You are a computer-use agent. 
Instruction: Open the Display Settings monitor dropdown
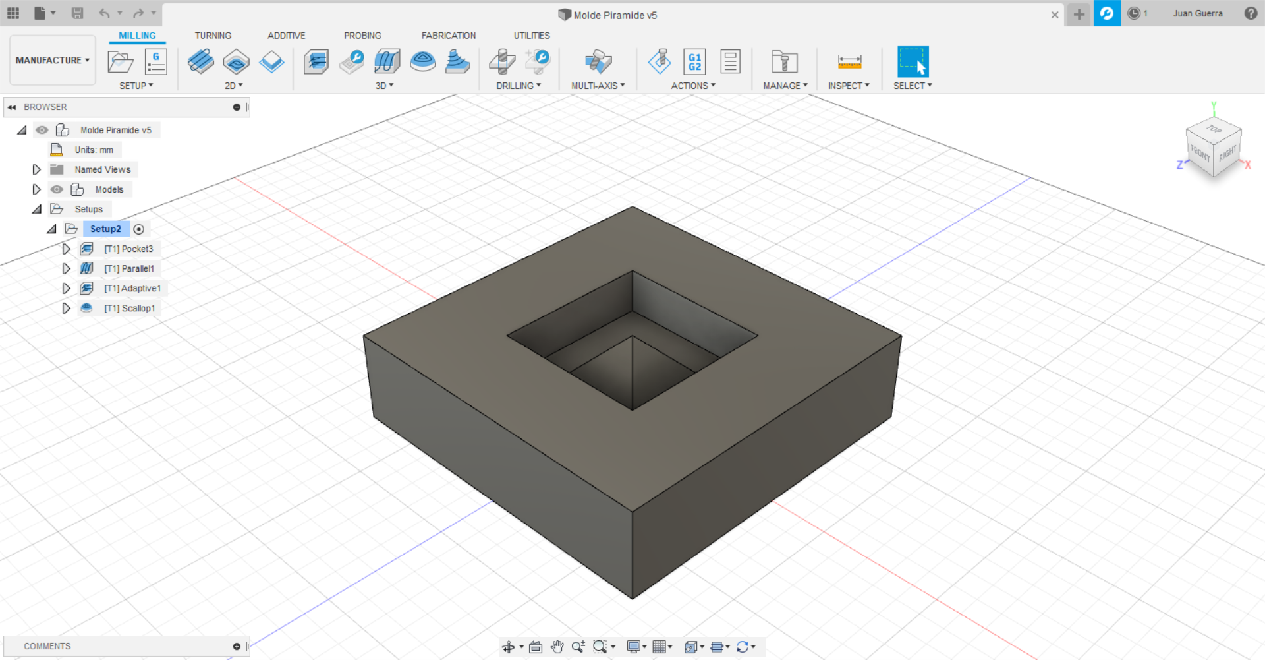pos(636,647)
